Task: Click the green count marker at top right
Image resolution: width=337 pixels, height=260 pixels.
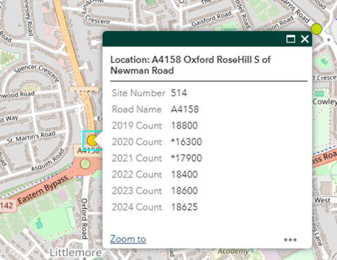Action: point(316,29)
